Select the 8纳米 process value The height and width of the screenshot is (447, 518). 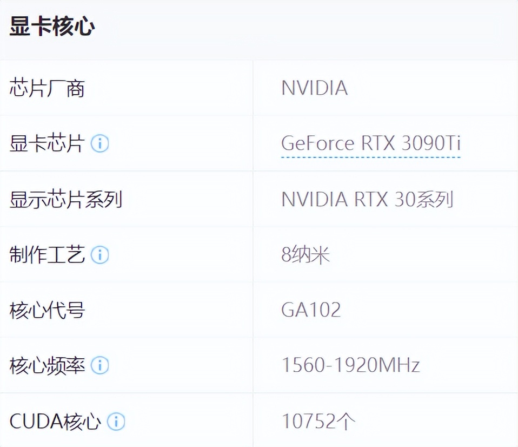click(x=306, y=255)
